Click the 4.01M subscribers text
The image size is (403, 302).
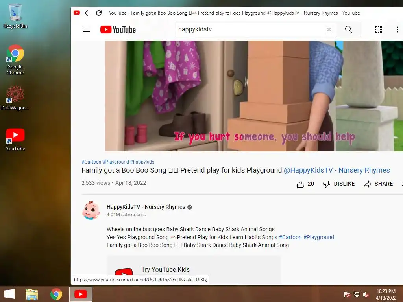pos(126,215)
